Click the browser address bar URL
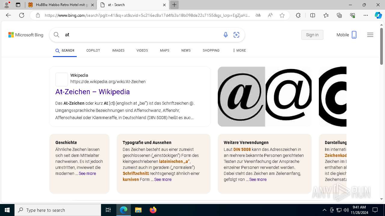Image resolution: width=385 pixels, height=216 pixels. click(147, 15)
